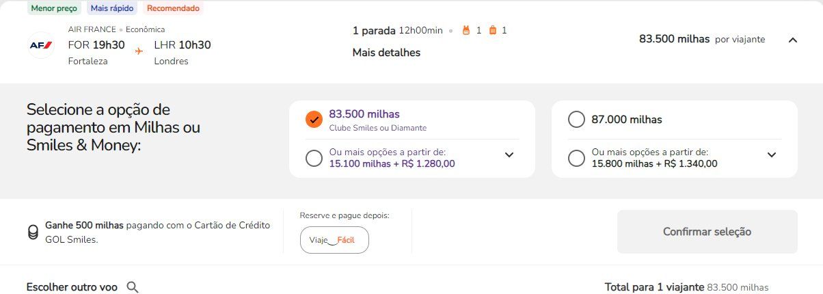823x294 pixels.
Task: Select the 83.500 milhas Clube Smiles option
Action: coord(314,119)
